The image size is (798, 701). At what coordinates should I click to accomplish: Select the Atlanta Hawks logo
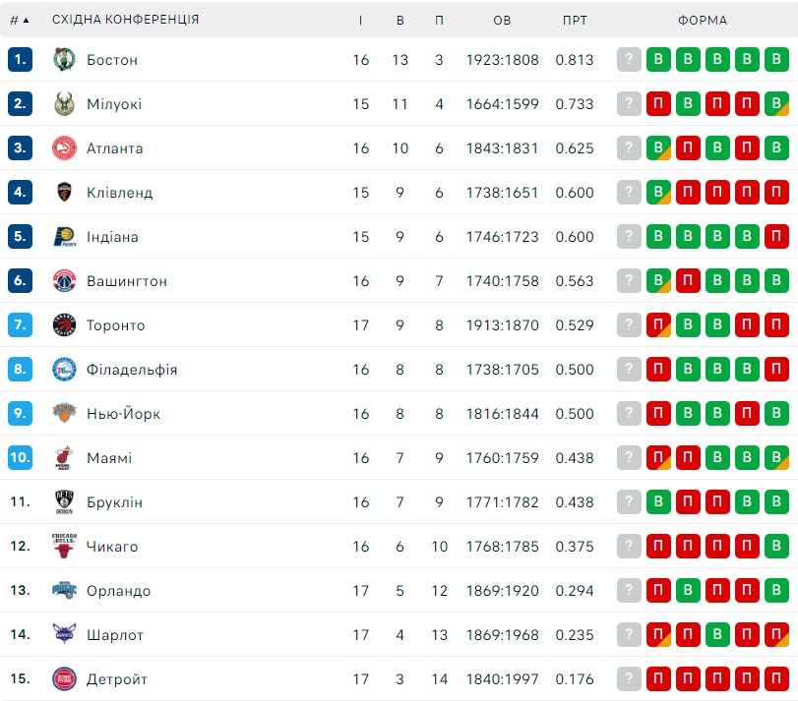tap(64, 147)
